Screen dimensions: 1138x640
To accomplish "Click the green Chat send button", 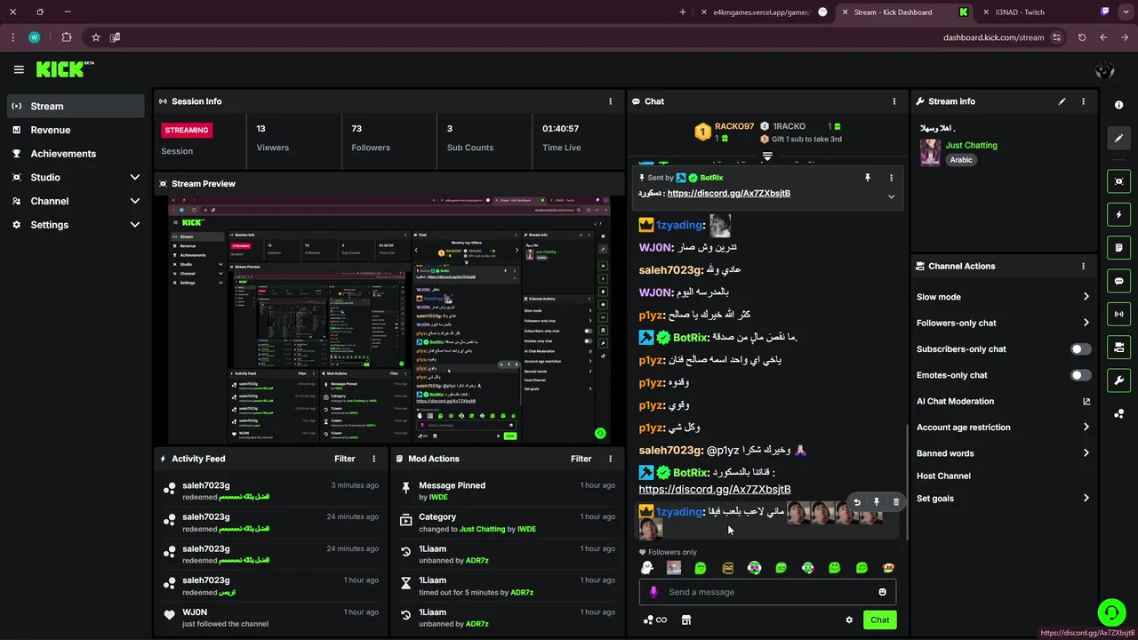I will (879, 620).
